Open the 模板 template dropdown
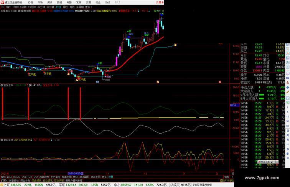This screenshot has width=290, height=187. (227, 177)
